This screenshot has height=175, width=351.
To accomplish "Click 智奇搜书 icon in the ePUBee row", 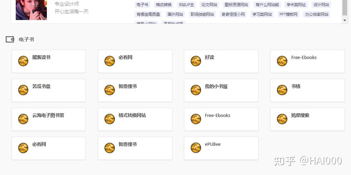I will pos(110,148).
